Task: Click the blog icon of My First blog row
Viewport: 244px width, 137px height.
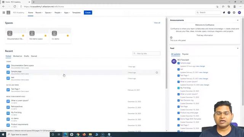Action: [x=8, y=113]
